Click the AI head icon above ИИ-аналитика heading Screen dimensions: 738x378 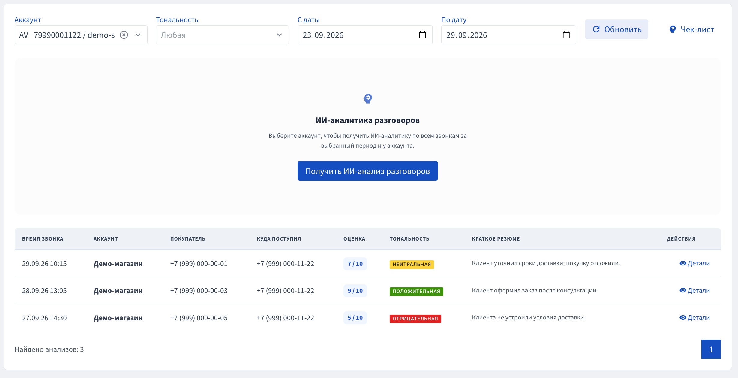click(x=368, y=98)
